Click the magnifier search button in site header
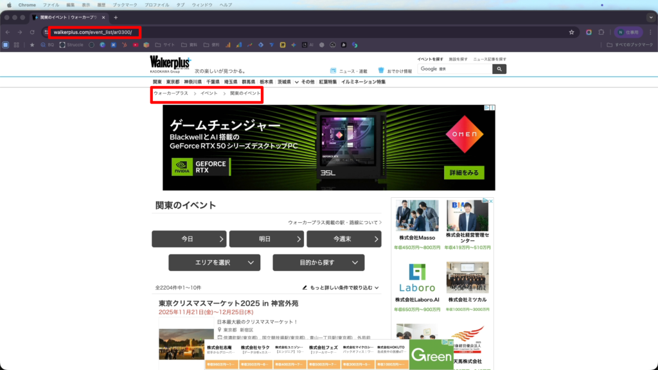658x370 pixels. pos(499,69)
